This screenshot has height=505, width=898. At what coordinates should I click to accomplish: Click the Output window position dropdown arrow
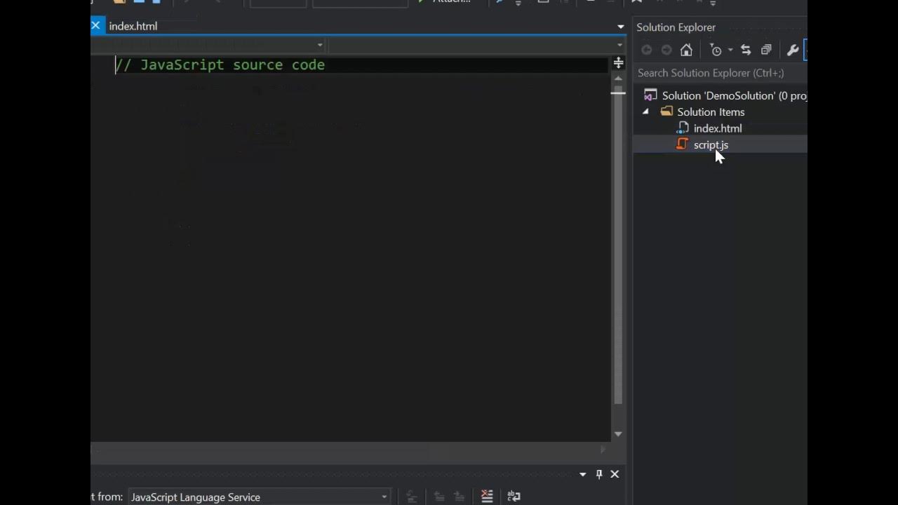[x=583, y=475]
